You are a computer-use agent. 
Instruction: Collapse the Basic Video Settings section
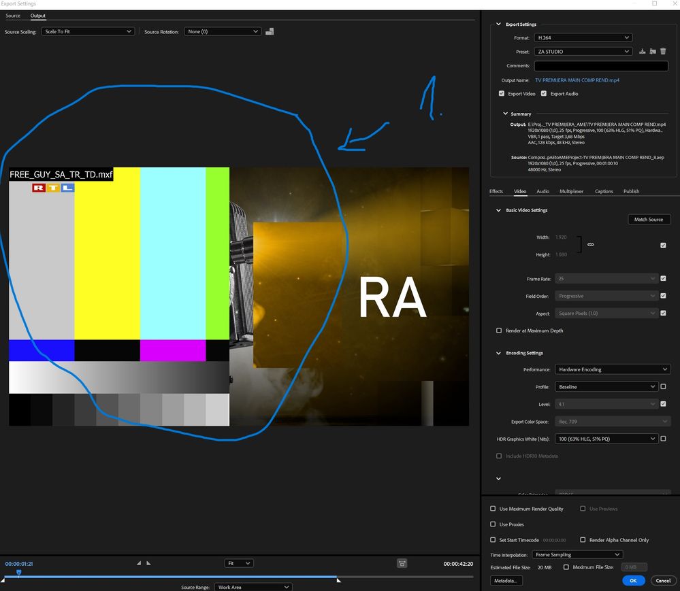tap(499, 210)
